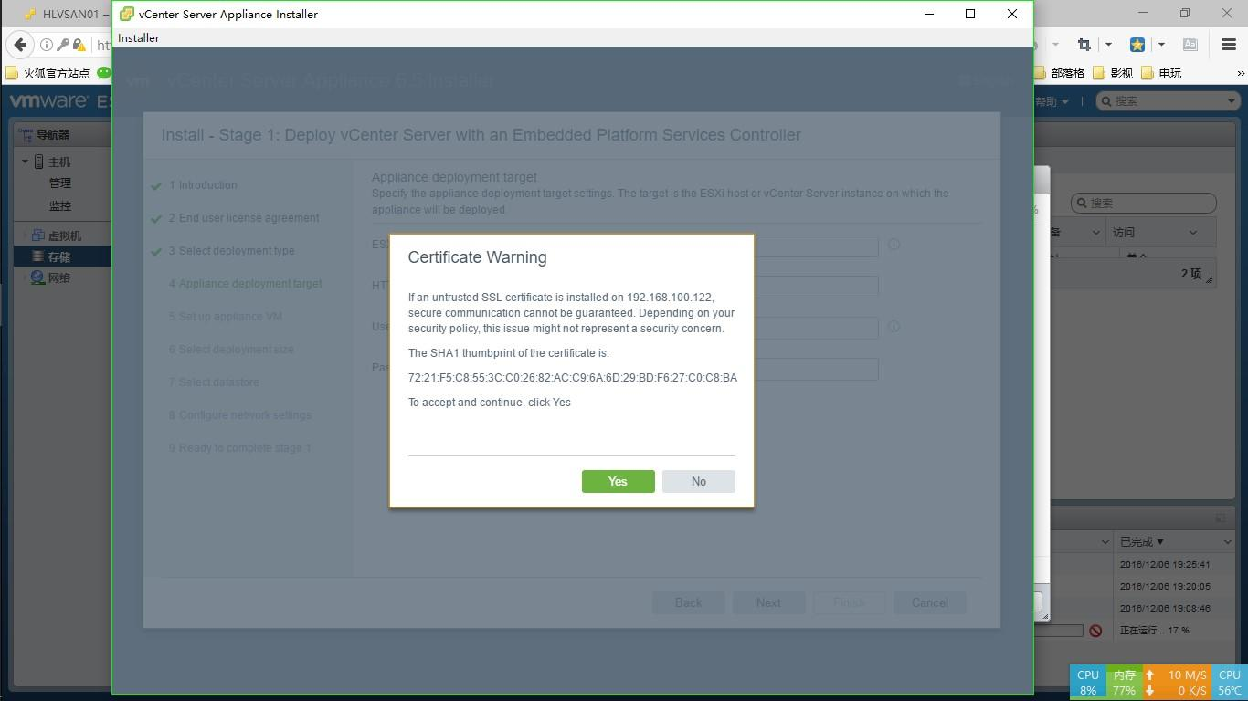
Task: Expand the dropdown beside the star bookmark icon
Action: [x=1161, y=44]
